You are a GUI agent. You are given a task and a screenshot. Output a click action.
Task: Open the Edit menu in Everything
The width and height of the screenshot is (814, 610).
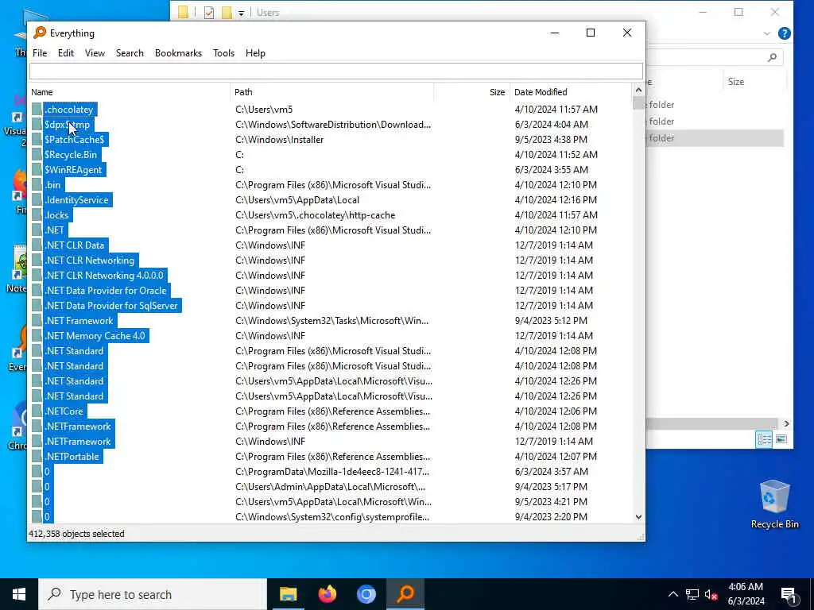click(65, 53)
